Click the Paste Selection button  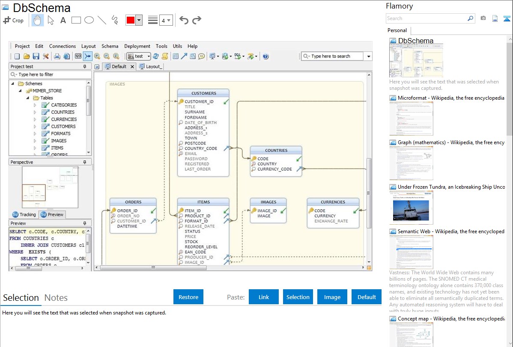coord(298,297)
